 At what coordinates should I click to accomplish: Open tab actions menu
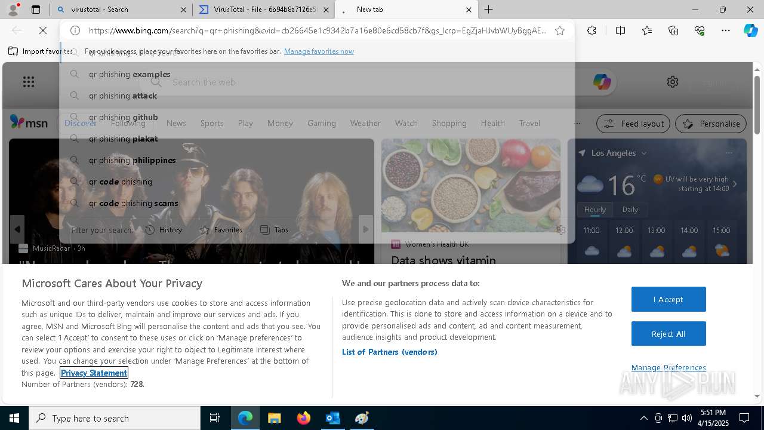(x=36, y=10)
